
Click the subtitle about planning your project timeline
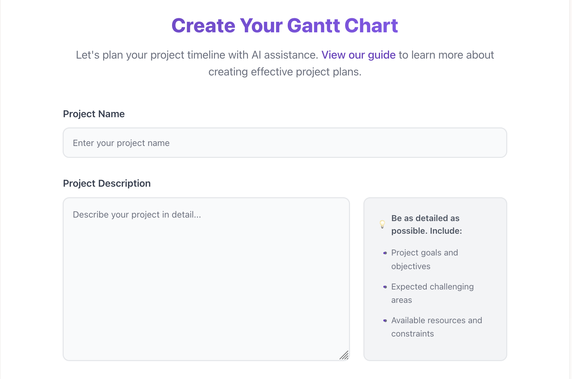click(x=285, y=63)
